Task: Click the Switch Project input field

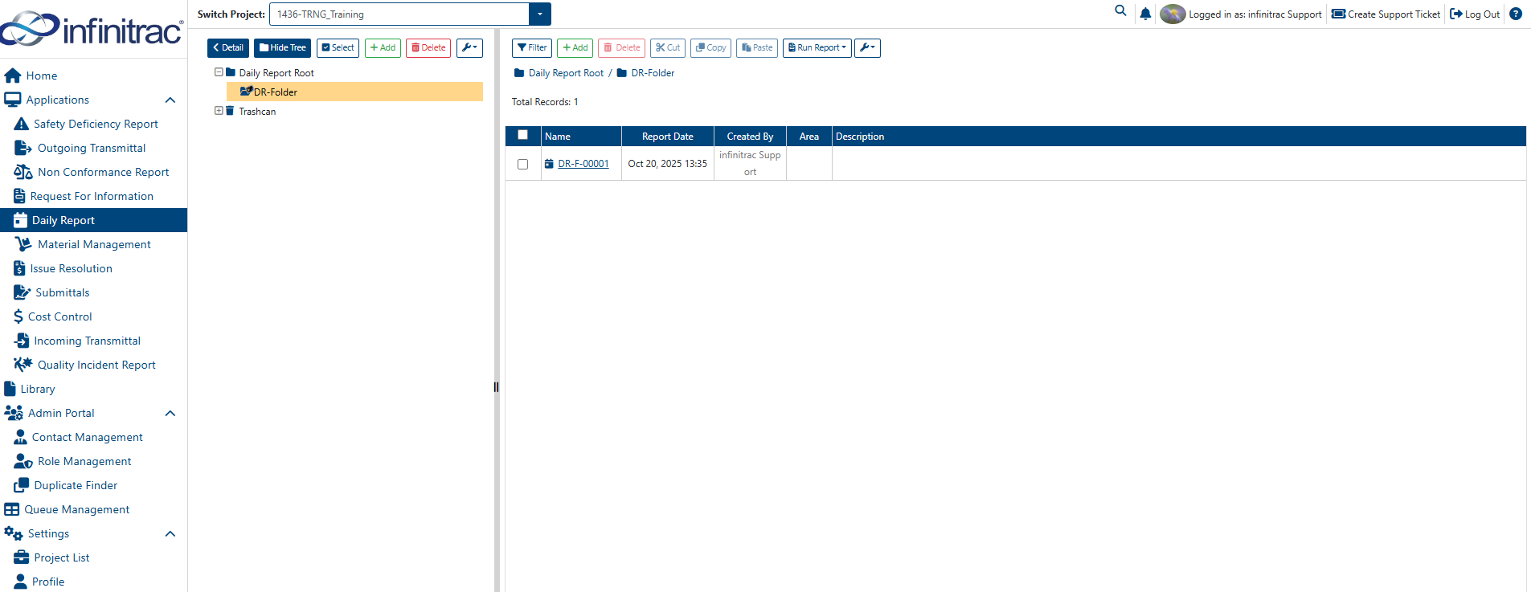Action: 399,14
